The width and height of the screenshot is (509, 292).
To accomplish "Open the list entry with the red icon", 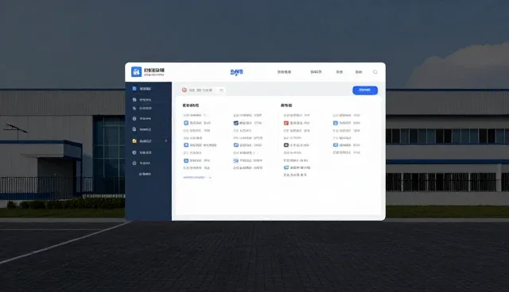I will (x=296, y=123).
